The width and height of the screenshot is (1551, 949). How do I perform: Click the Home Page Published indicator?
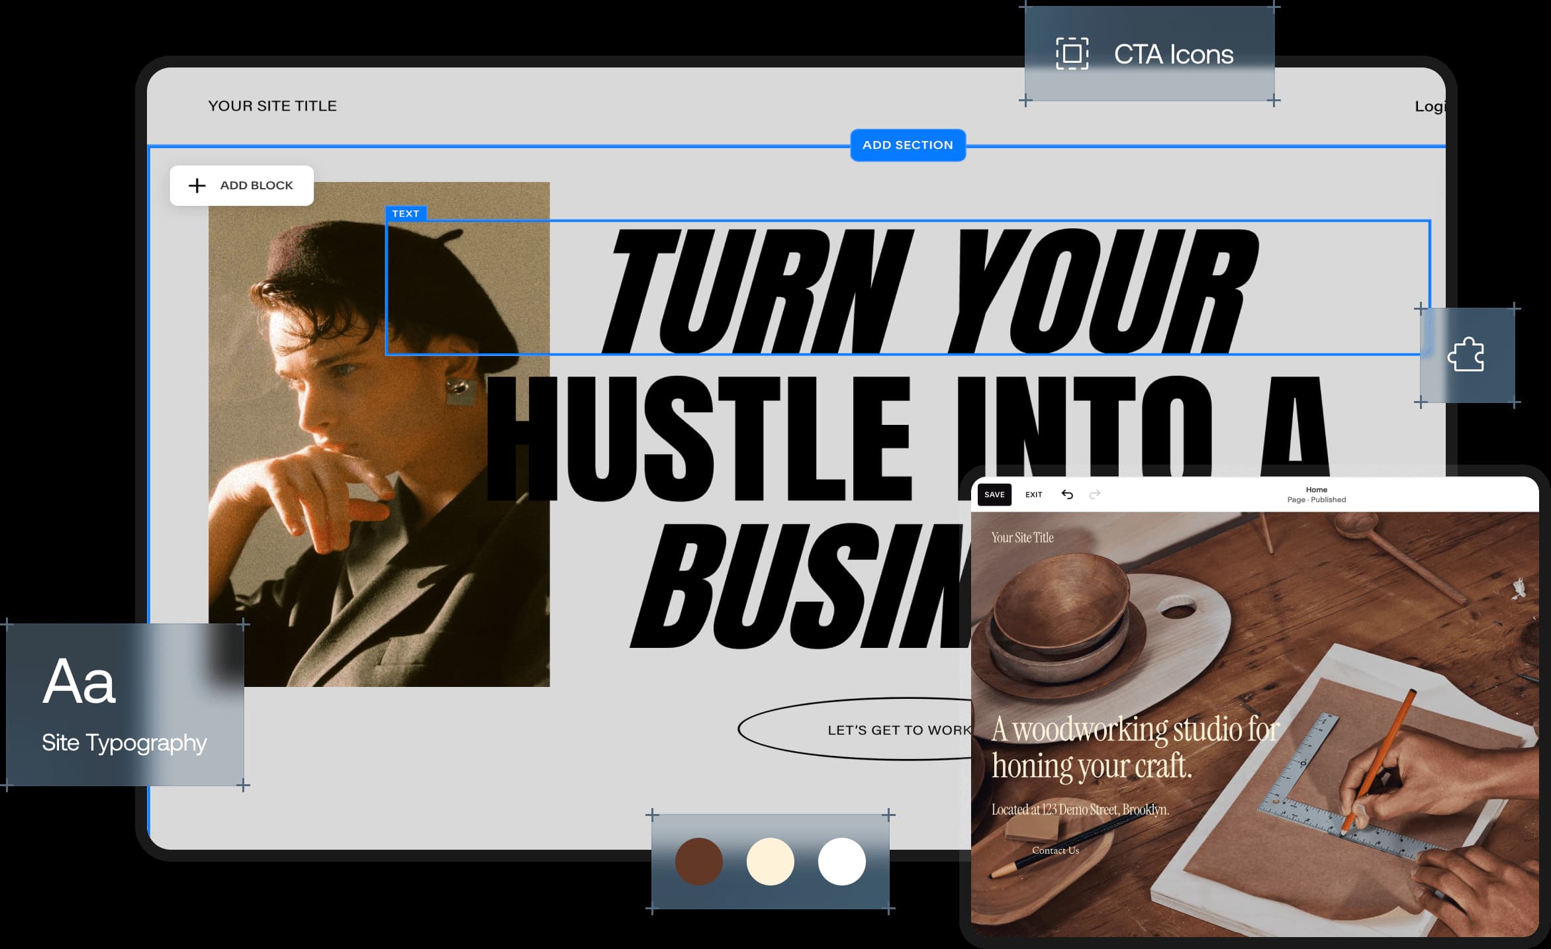(x=1317, y=494)
